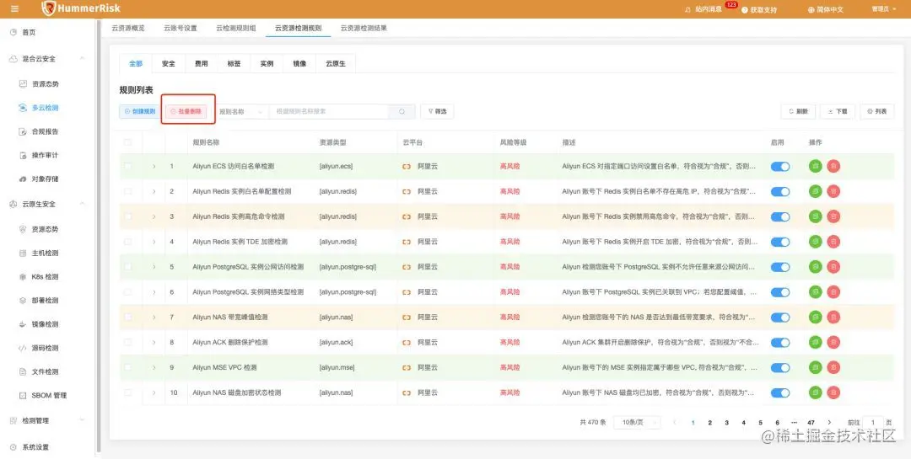Image resolution: width=911 pixels, height=459 pixels.
Task: Click the 批量删除 button
Action: click(186, 111)
